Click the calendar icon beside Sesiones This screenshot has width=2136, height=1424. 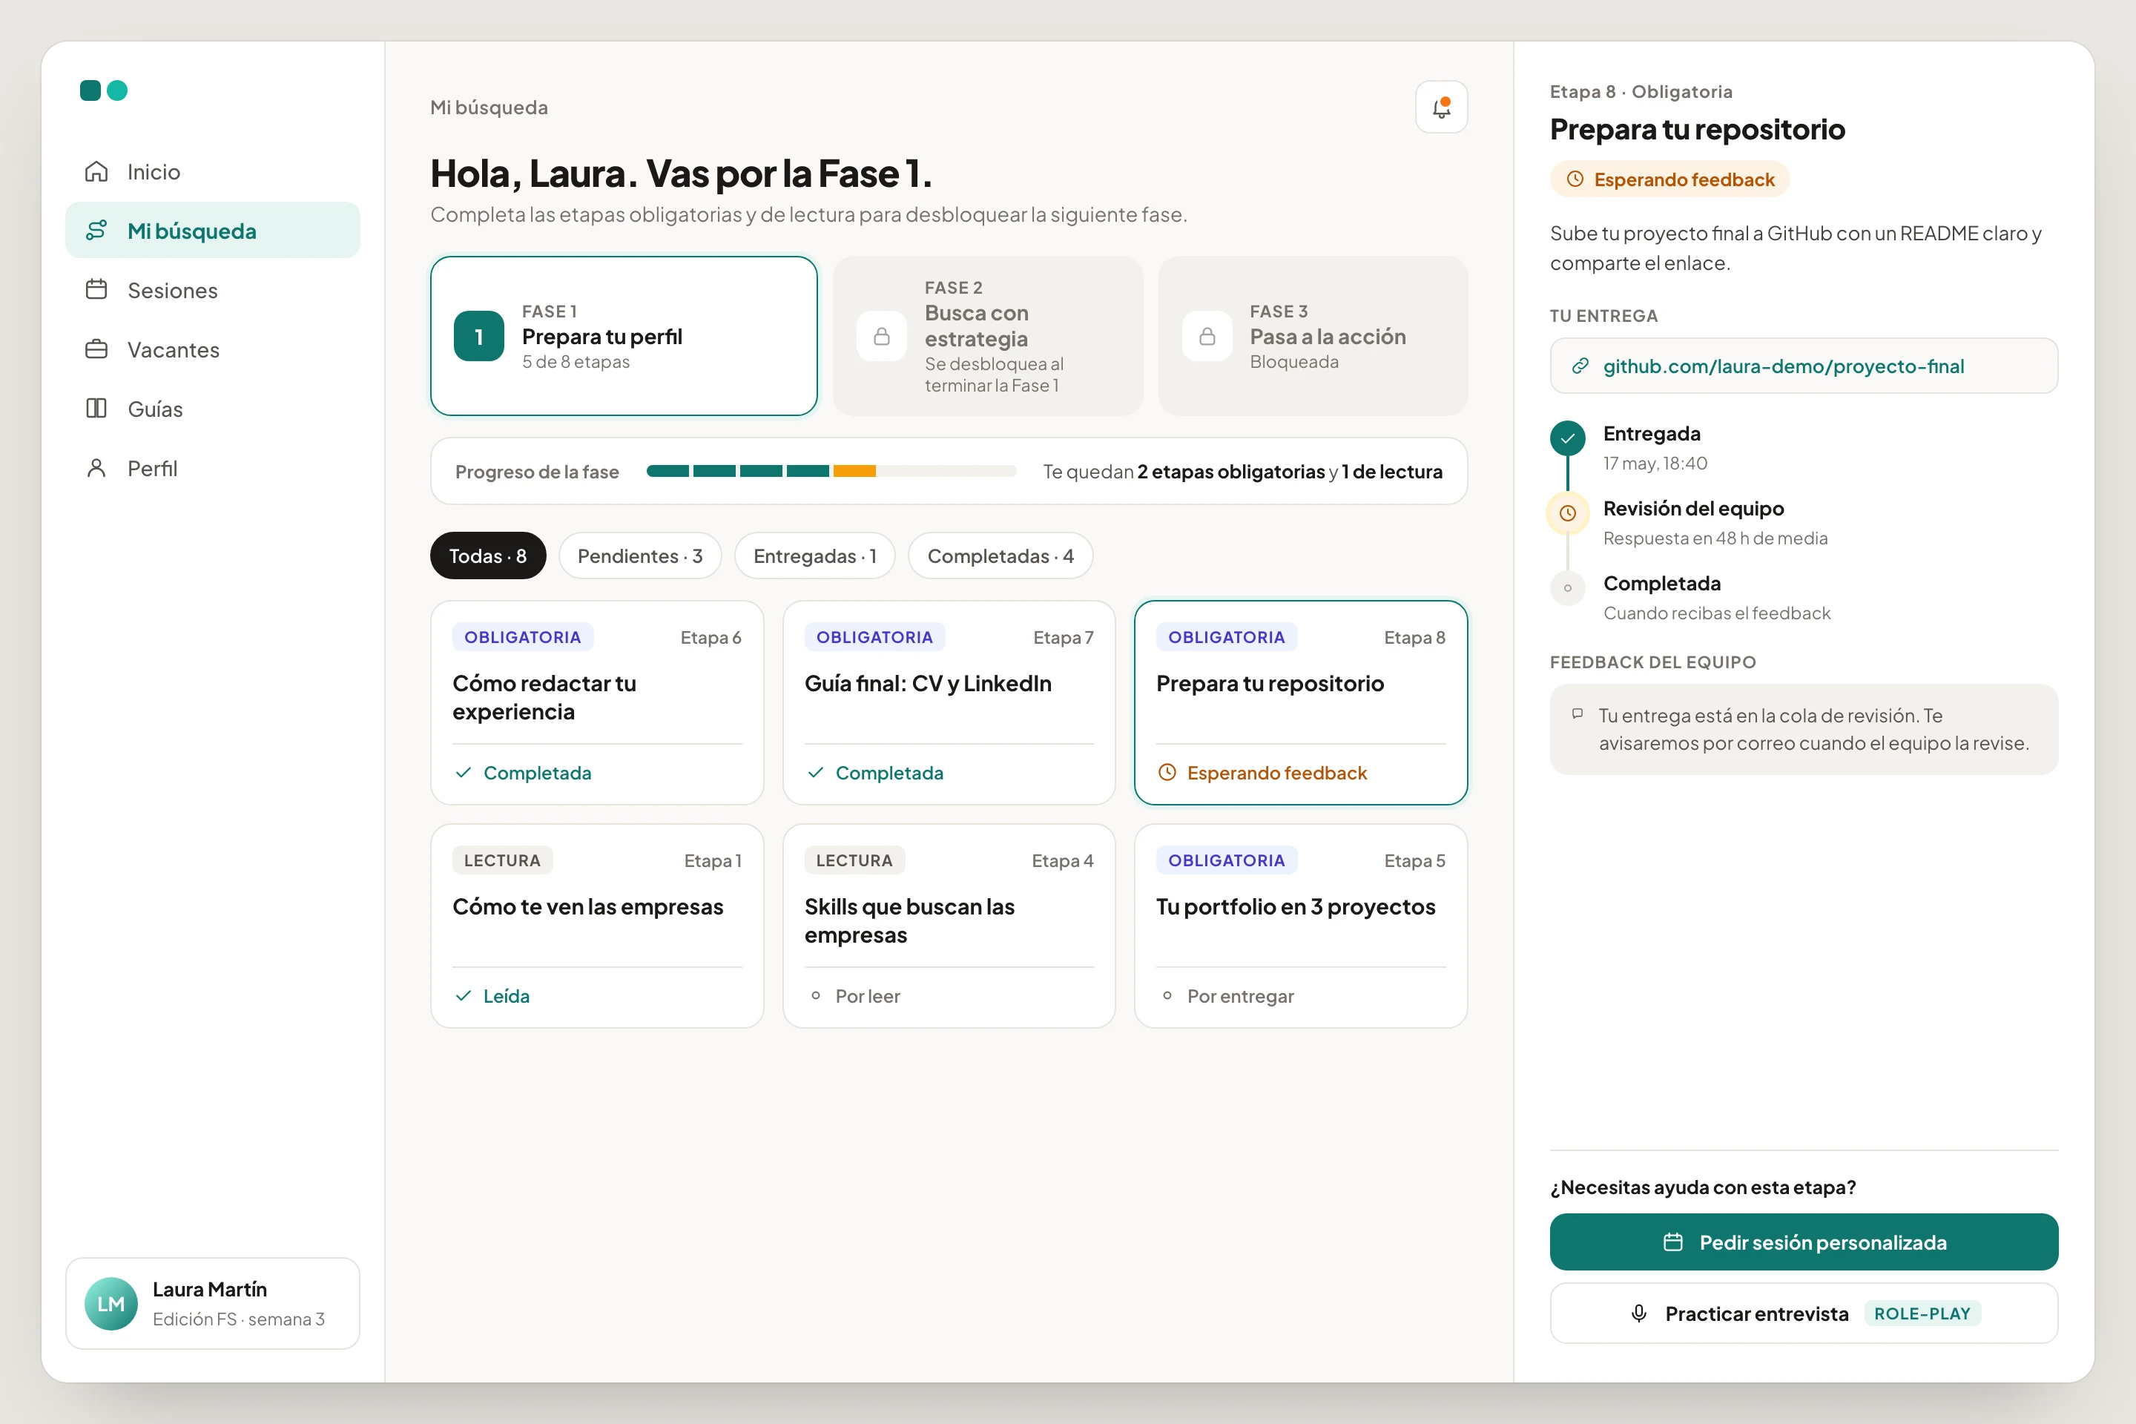click(96, 290)
